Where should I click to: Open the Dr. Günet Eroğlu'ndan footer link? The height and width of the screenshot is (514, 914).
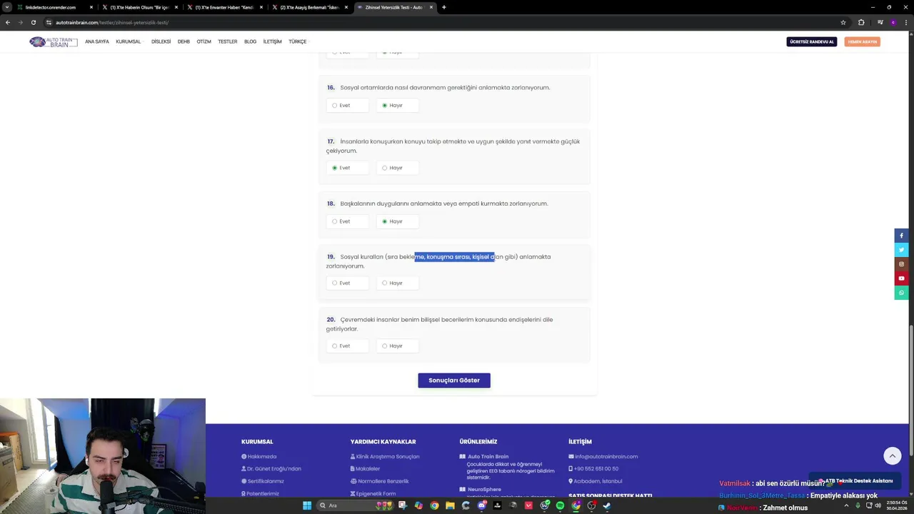point(271,469)
